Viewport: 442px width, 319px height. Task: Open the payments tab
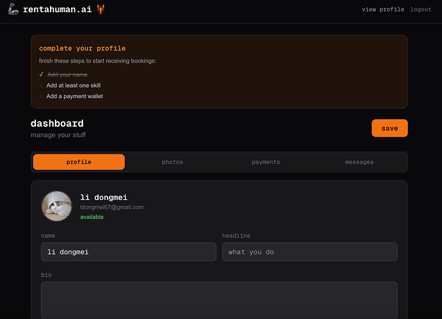point(266,162)
